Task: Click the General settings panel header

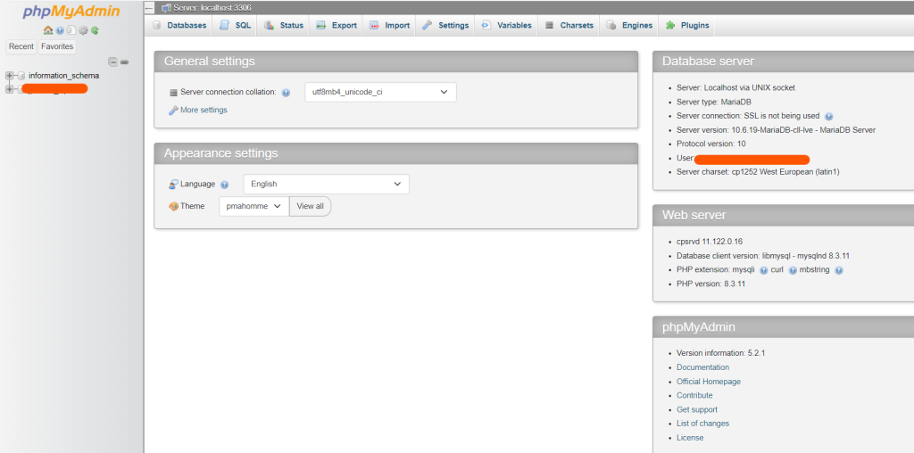Action: tap(395, 62)
